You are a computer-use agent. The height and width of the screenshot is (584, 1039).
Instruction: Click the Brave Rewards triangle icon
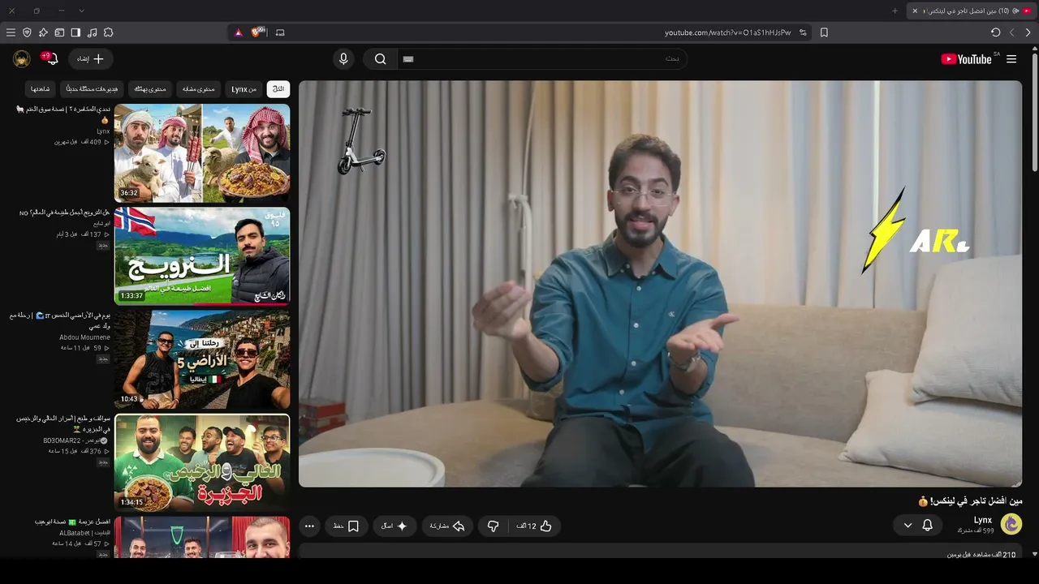tap(239, 32)
